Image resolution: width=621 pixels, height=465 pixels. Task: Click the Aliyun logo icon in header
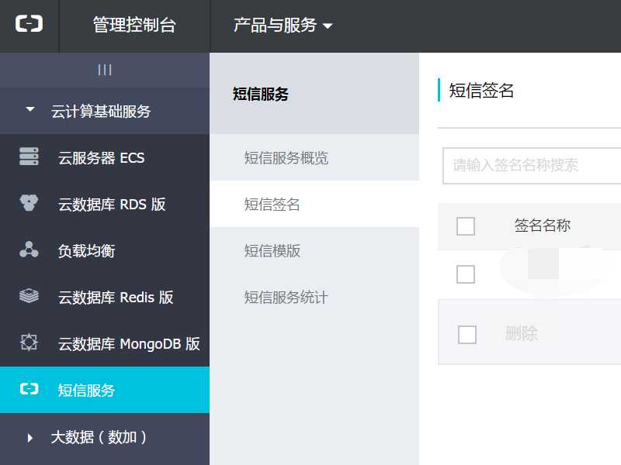click(x=29, y=24)
